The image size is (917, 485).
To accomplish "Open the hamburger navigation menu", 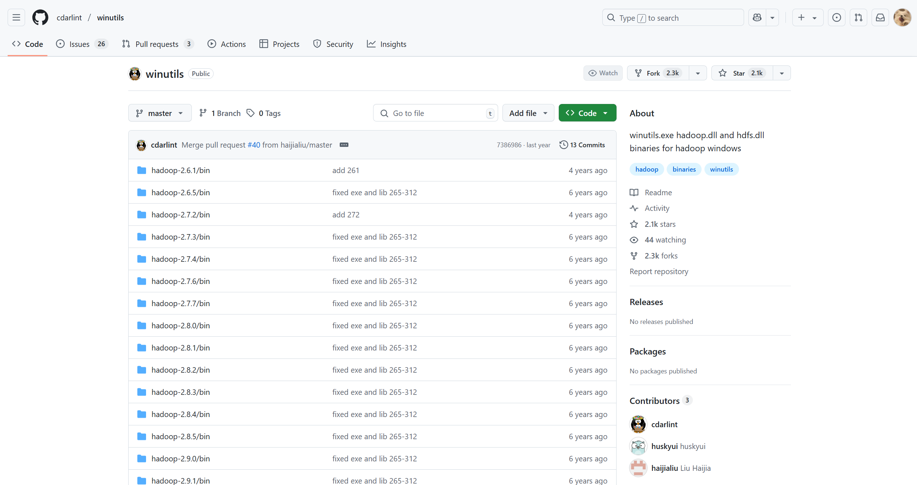I will (16, 17).
